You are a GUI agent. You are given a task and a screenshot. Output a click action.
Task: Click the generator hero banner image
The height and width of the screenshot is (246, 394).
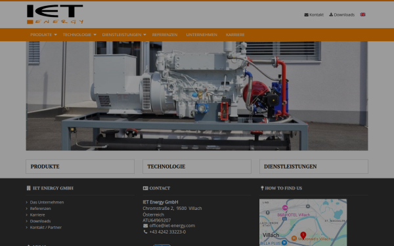pyautogui.click(x=197, y=96)
